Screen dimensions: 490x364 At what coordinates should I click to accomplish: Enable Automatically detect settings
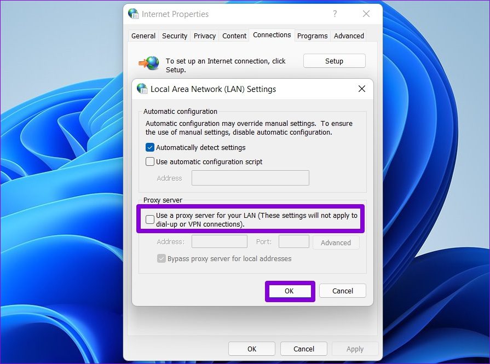(149, 147)
